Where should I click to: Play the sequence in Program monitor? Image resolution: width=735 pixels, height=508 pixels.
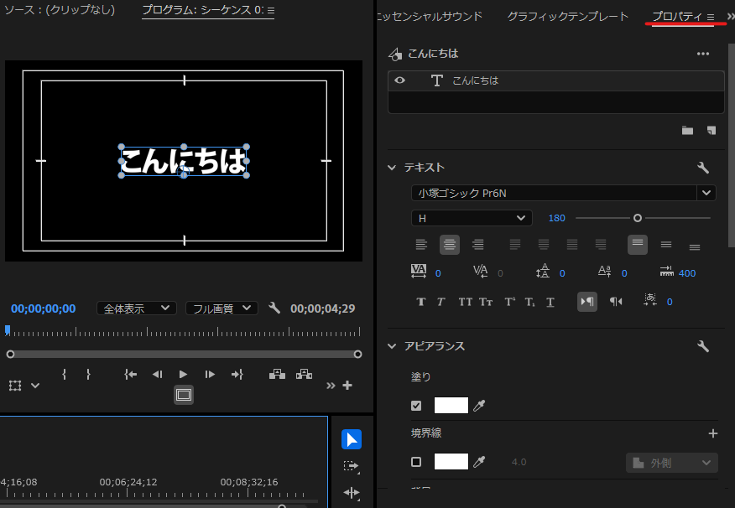pyautogui.click(x=183, y=375)
